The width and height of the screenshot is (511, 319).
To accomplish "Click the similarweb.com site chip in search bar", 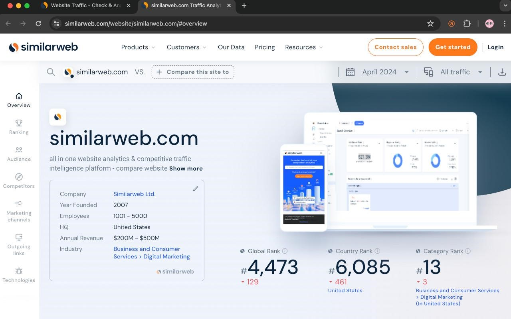I will (x=96, y=72).
